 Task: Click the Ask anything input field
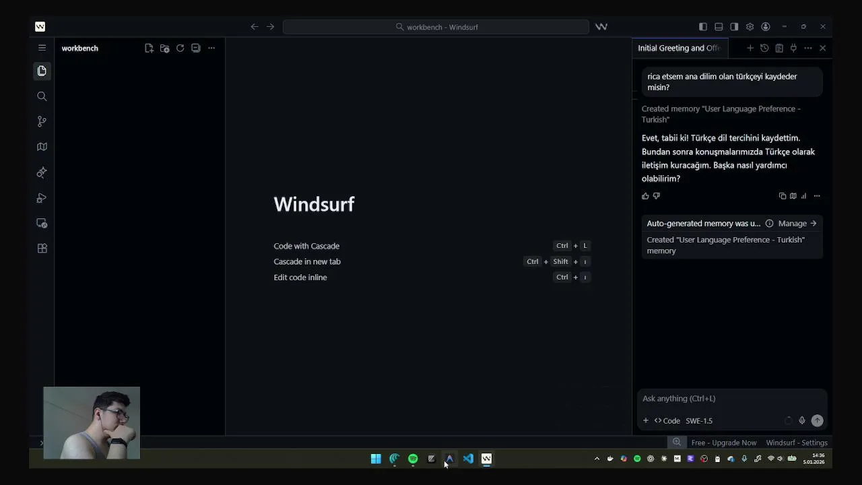[731, 399]
